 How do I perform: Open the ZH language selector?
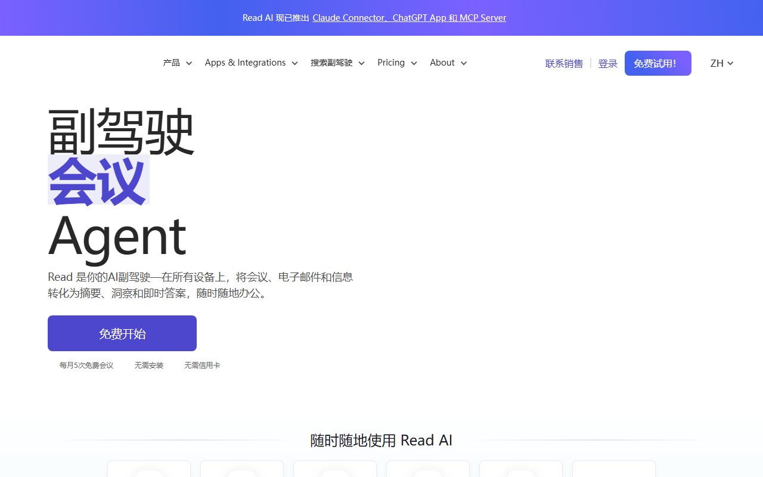tap(722, 63)
